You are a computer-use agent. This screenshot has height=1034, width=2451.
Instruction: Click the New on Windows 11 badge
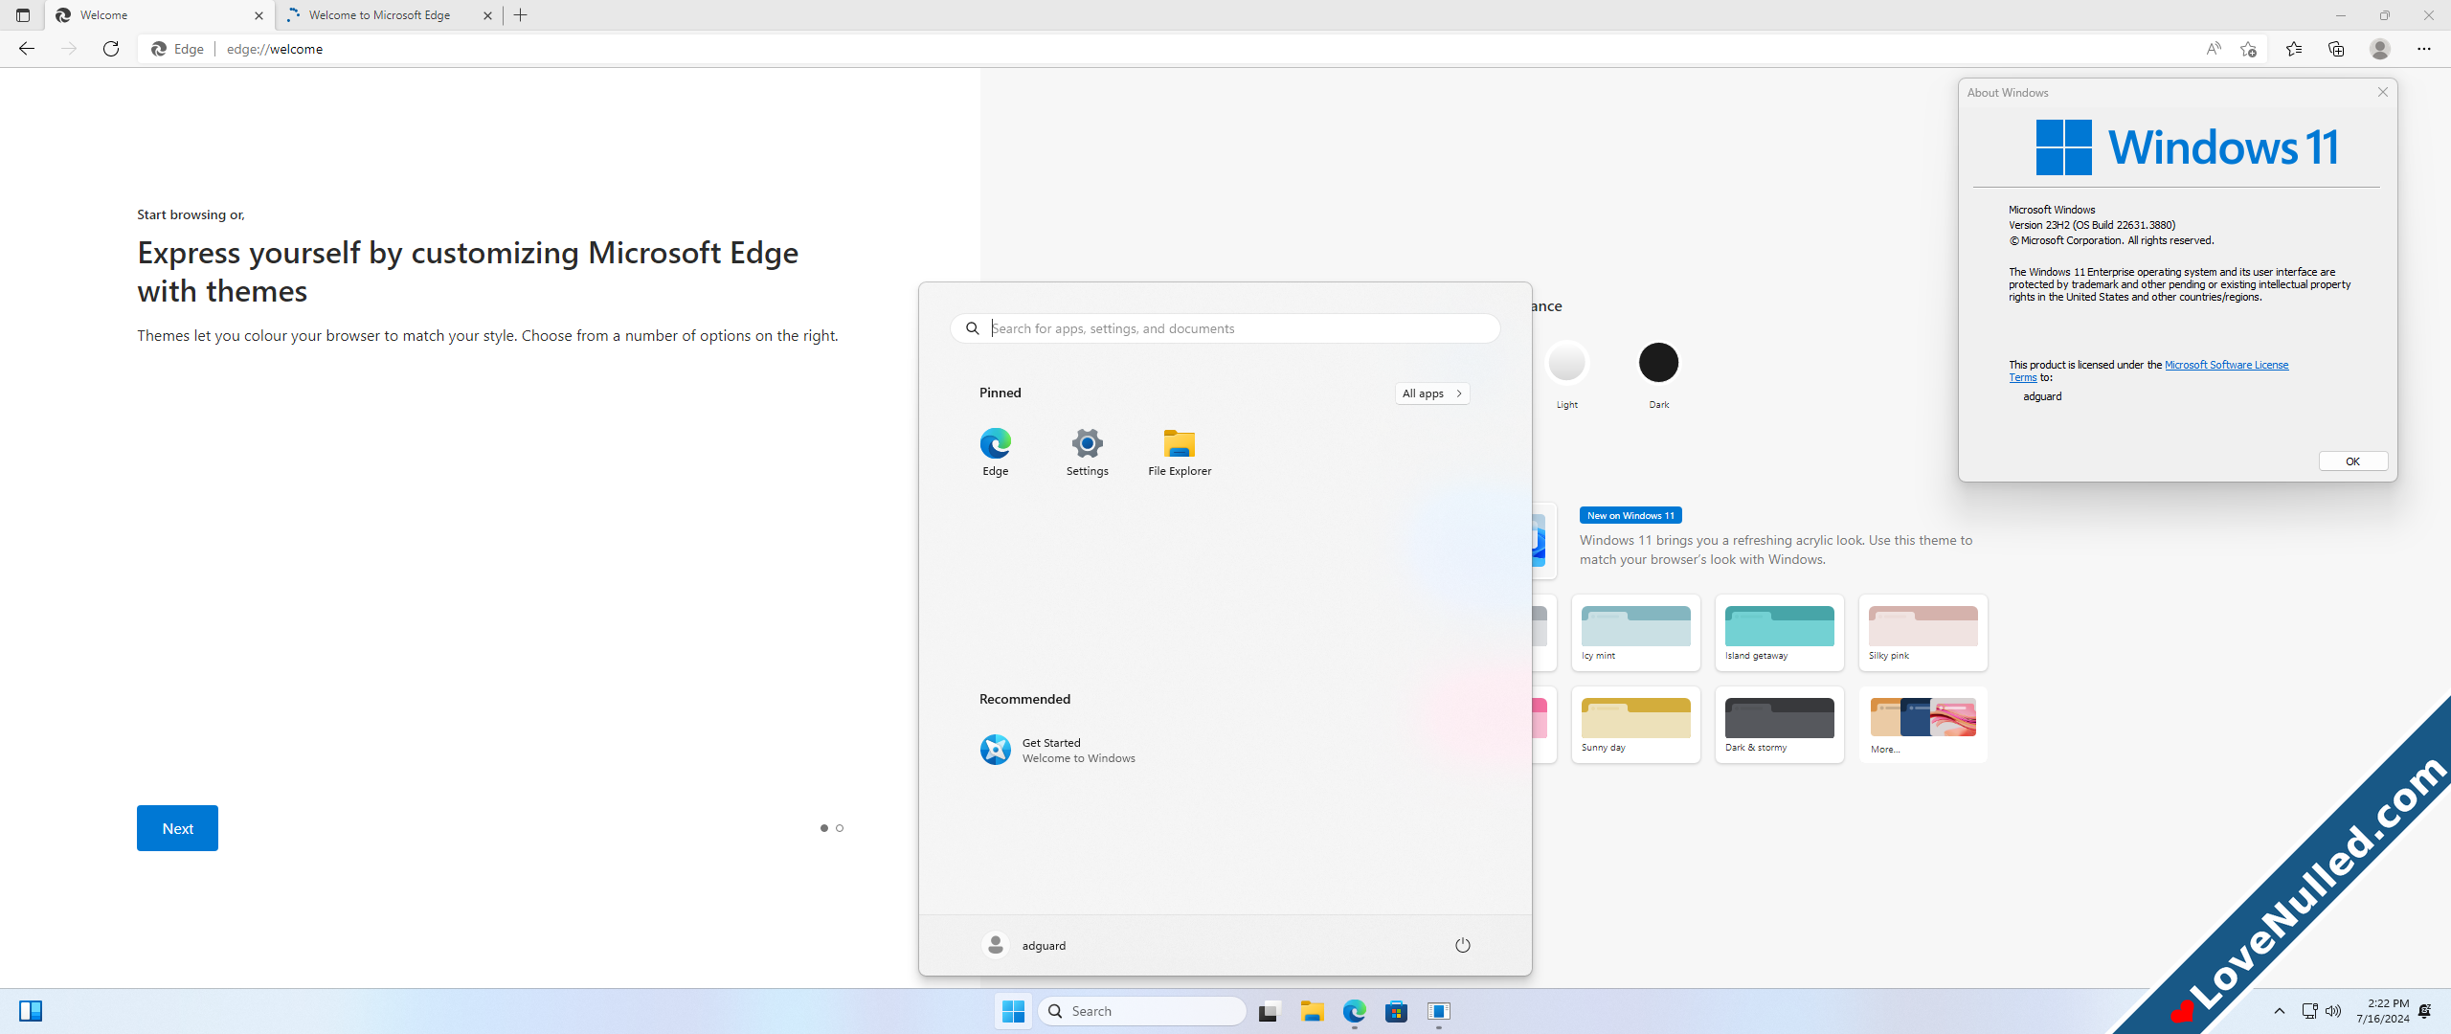[1630, 515]
